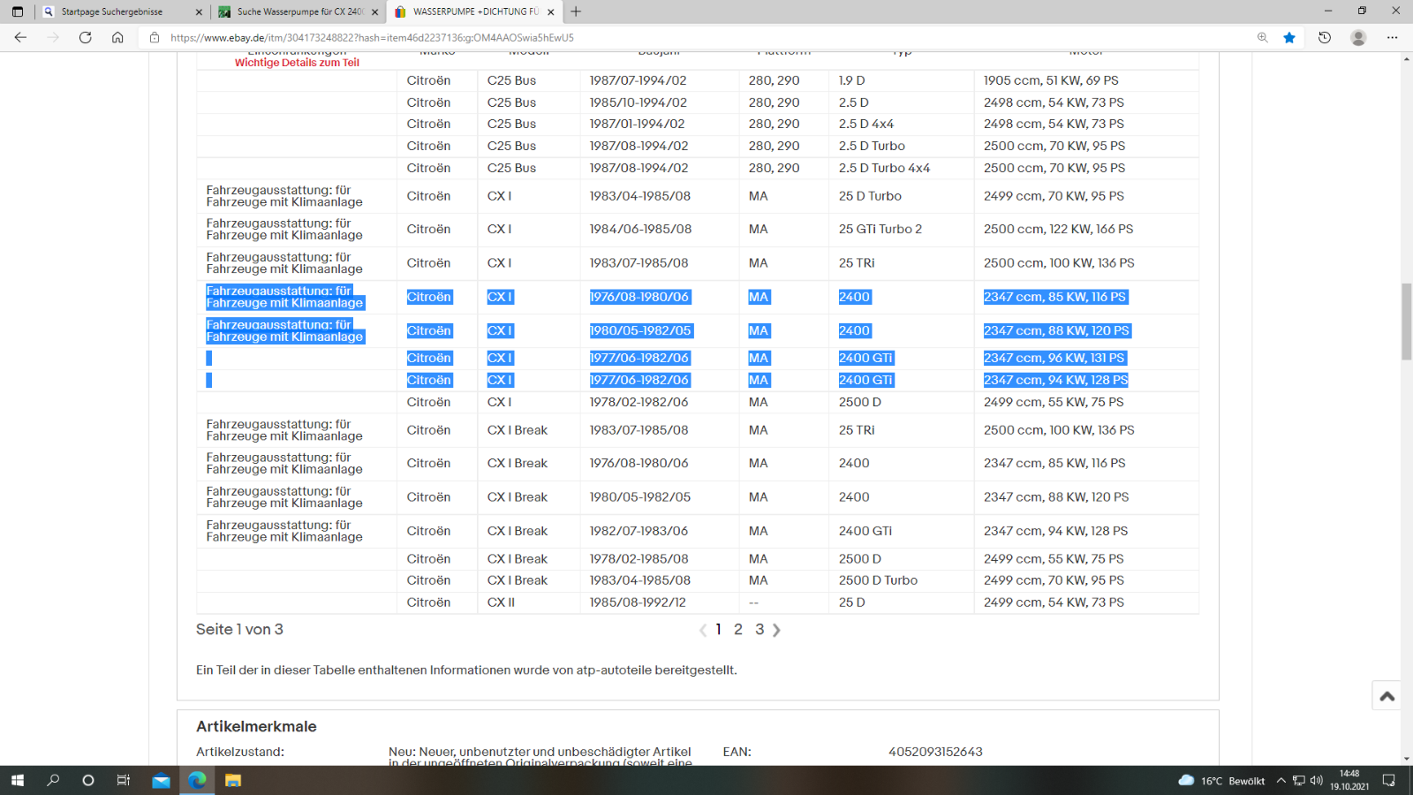Open Cortana from the taskbar
This screenshot has height=795, width=1413.
(x=88, y=780)
